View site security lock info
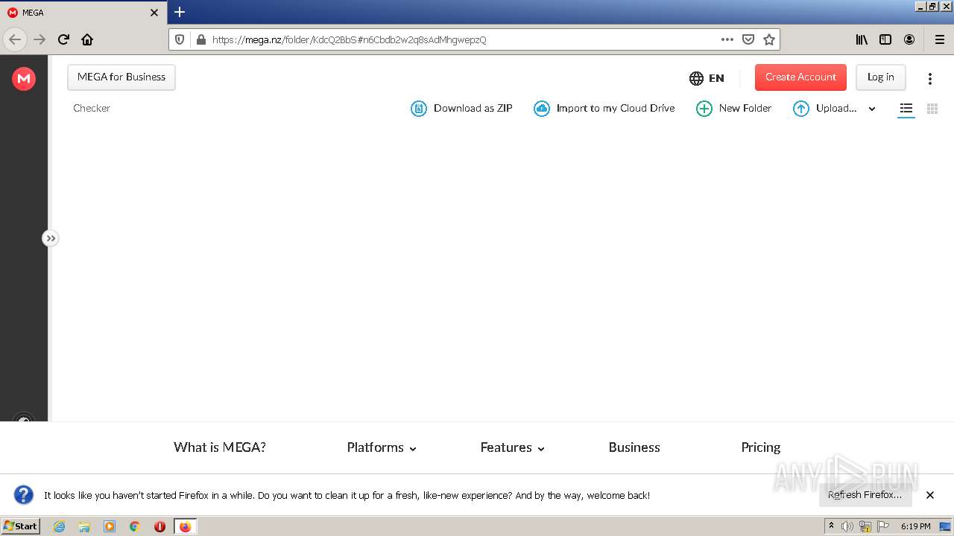Image resolution: width=954 pixels, height=536 pixels. click(x=200, y=39)
